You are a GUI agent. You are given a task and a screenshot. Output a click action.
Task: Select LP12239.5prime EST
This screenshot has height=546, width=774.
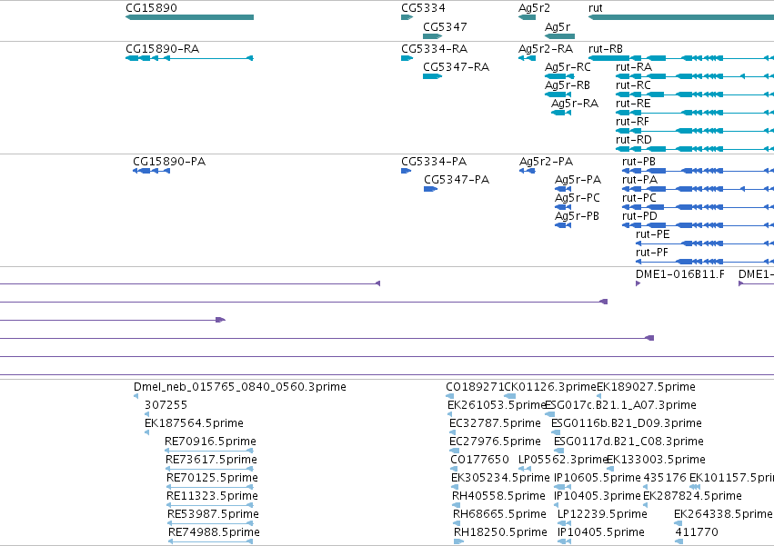coord(564,523)
